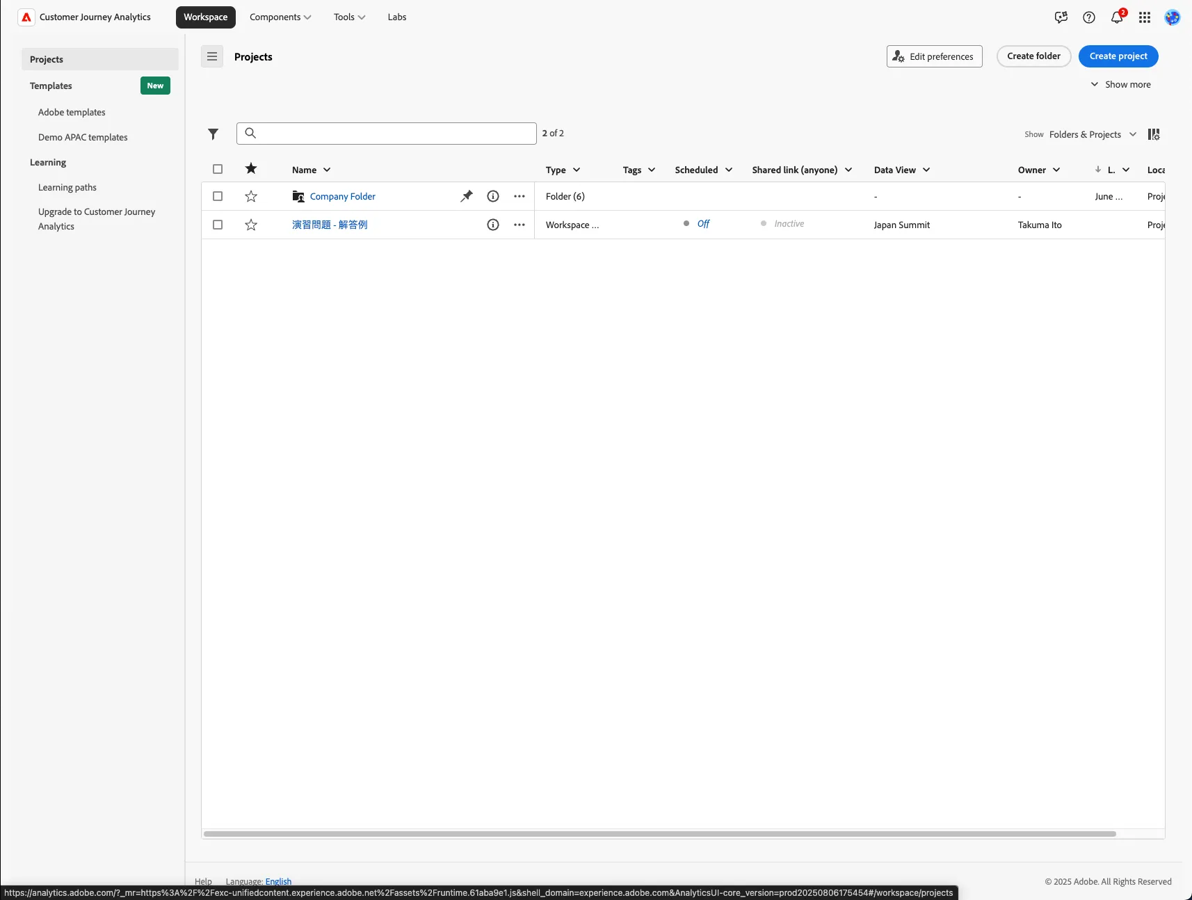Unpin the Company Folder pin icon
The width and height of the screenshot is (1192, 900).
click(467, 196)
